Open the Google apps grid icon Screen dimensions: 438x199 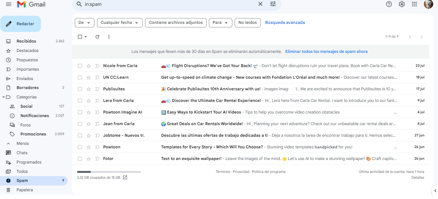coord(414,4)
